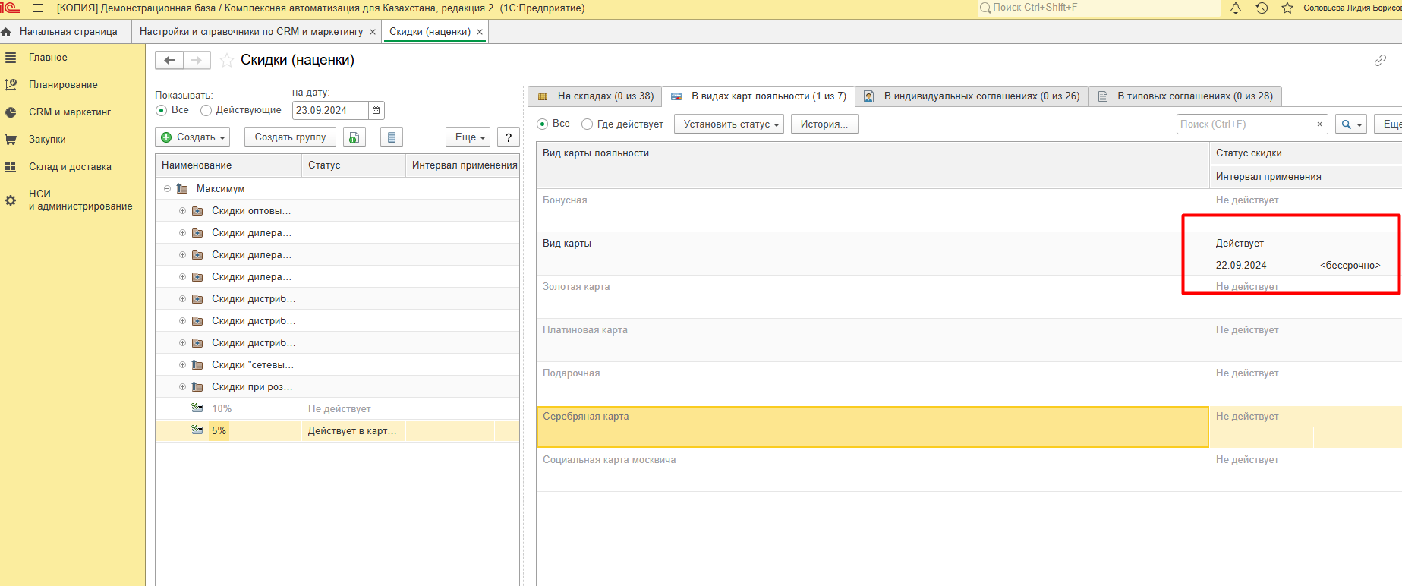1402x586 pixels.
Task: Click the copy document icon button
Action: (x=354, y=137)
